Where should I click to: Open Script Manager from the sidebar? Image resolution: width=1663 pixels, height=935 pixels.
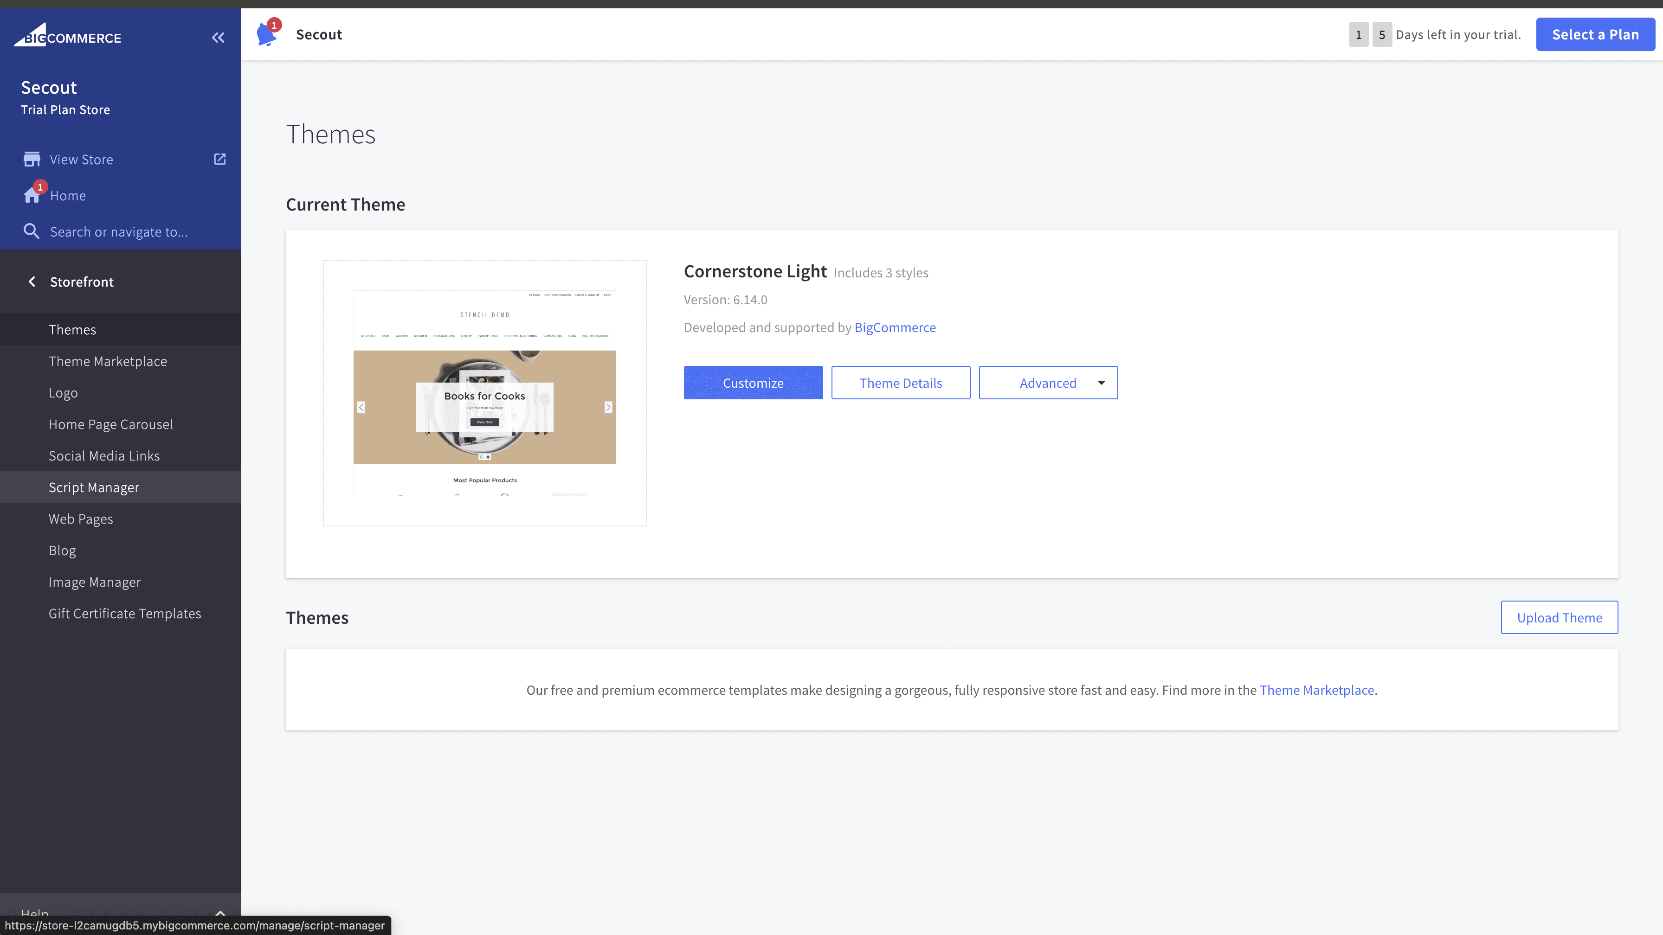coord(94,487)
